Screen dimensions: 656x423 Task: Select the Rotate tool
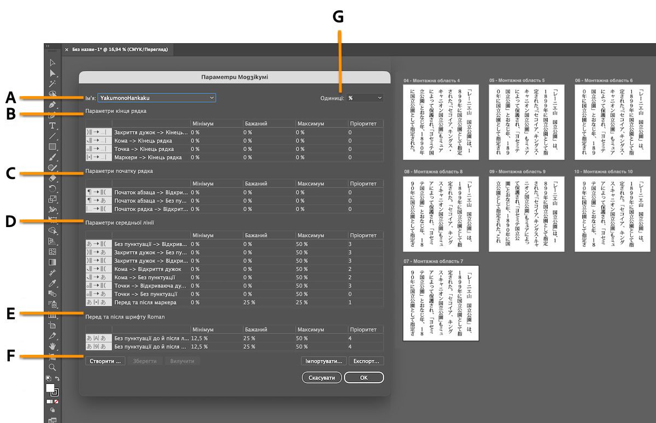pyautogui.click(x=52, y=189)
